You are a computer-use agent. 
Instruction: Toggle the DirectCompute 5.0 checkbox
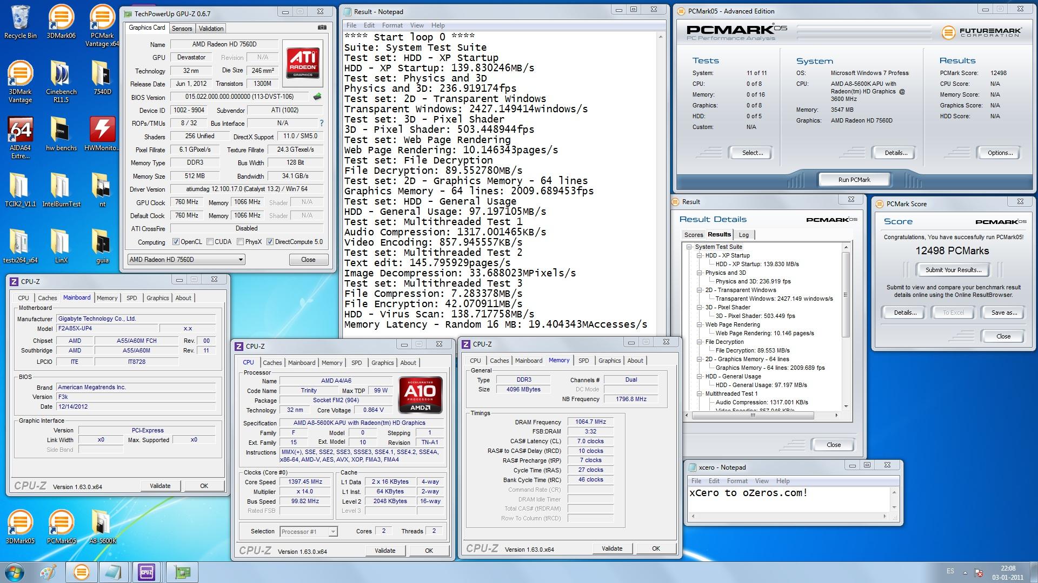270,242
